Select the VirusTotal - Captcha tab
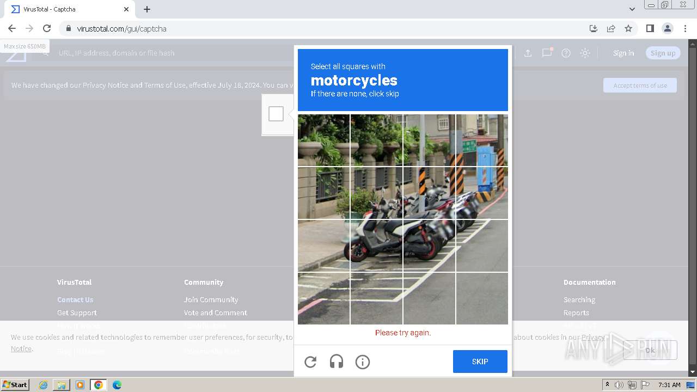The width and height of the screenshot is (697, 392). pyautogui.click(x=70, y=9)
